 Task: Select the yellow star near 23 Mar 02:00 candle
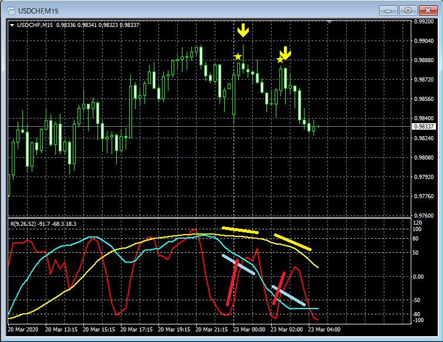[x=280, y=60]
